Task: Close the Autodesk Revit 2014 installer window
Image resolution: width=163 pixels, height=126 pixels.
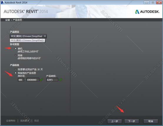Action: [159, 3]
